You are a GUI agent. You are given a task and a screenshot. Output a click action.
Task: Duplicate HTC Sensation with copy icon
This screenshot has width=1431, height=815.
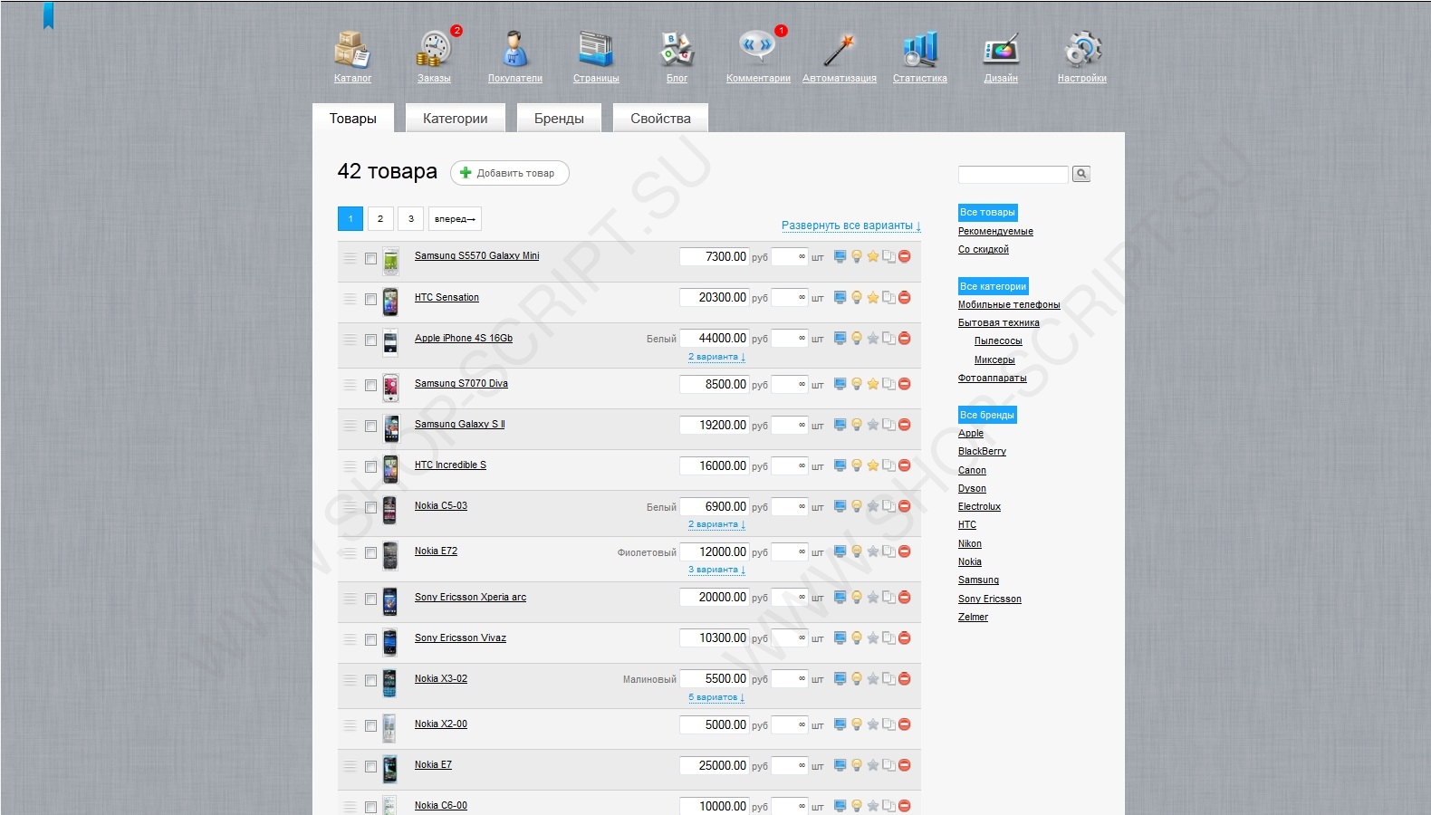pos(888,298)
